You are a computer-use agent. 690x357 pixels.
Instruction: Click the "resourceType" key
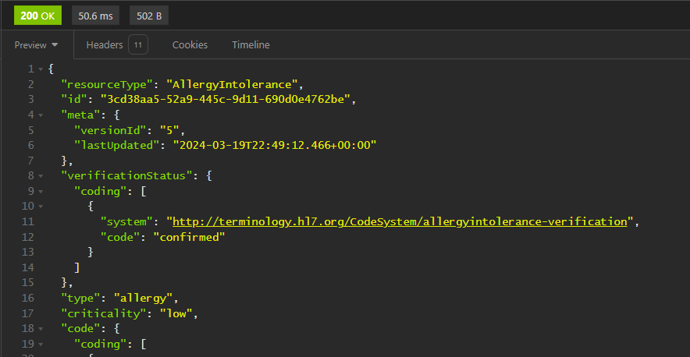coord(107,84)
